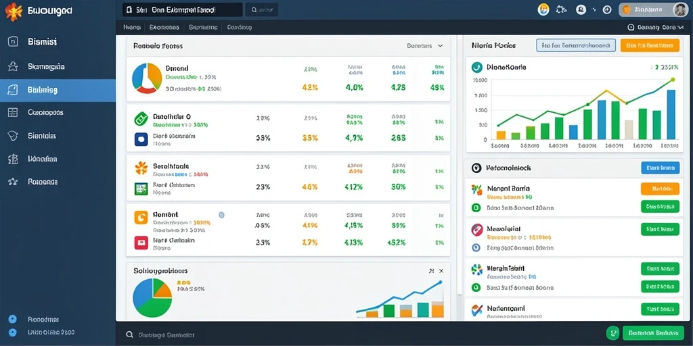Click the green tag icon in second card

pyautogui.click(x=141, y=118)
